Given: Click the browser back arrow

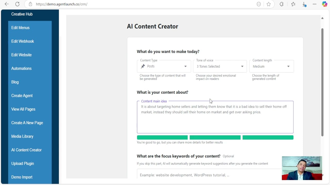Looking at the screenshot, I should (7, 4).
